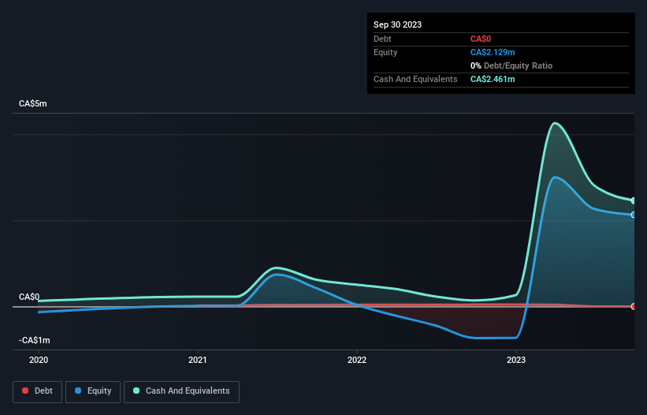Viewport: 647px width, 415px height.
Task: Click the red CA$0 debt value in tooltip
Action: coord(481,39)
